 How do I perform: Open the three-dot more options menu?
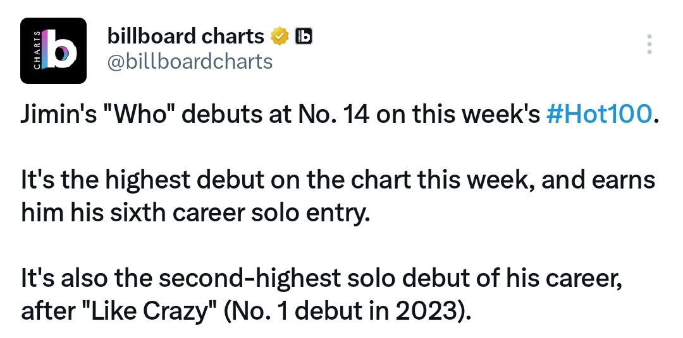[x=649, y=44]
